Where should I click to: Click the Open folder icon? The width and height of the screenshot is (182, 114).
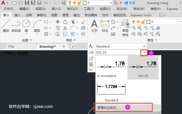[21, 3]
